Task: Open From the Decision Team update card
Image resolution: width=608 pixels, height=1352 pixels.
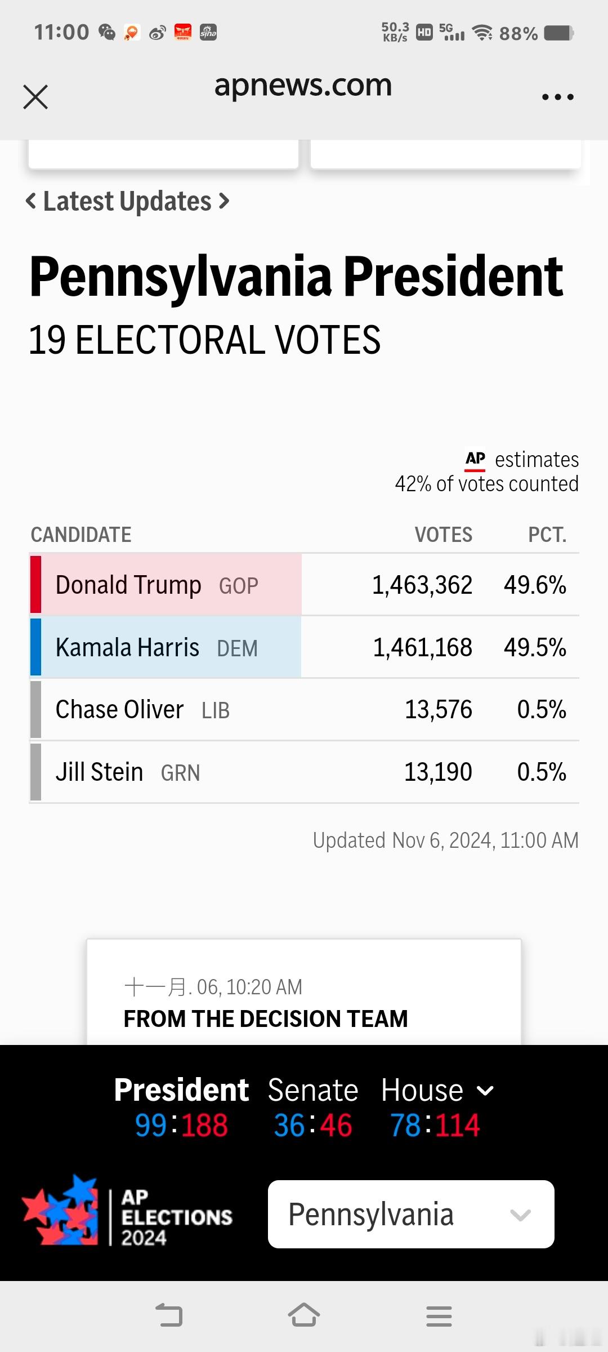Action: [x=304, y=991]
